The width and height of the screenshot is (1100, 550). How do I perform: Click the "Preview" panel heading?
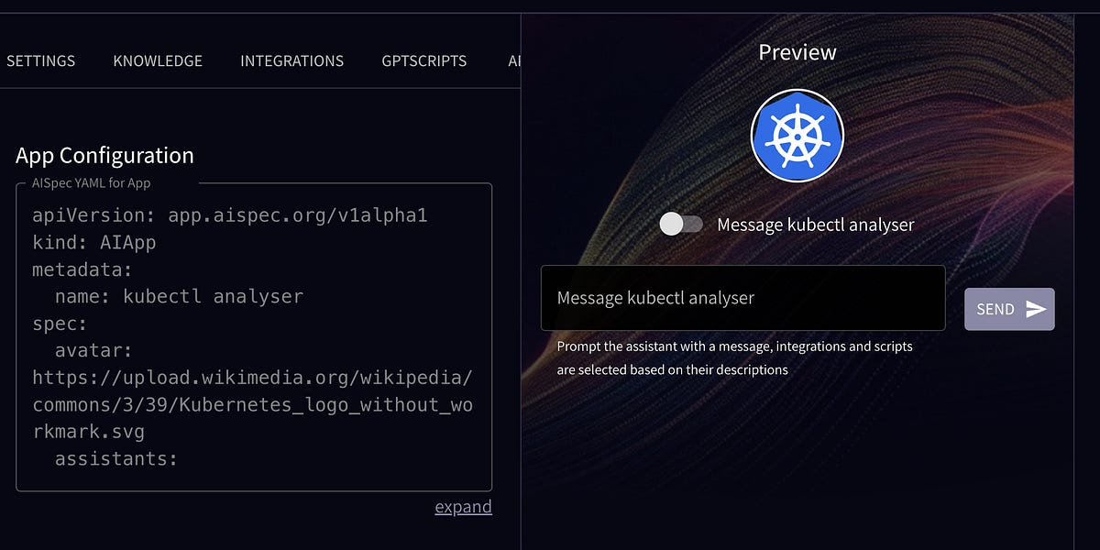797,52
